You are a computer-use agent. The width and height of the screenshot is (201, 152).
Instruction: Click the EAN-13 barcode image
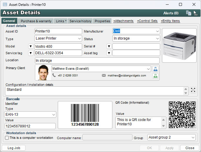tap(85, 115)
